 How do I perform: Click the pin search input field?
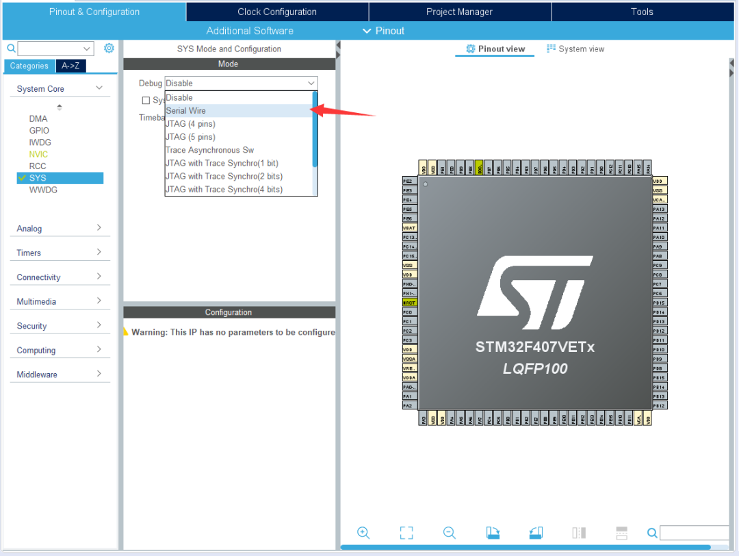pos(694,533)
